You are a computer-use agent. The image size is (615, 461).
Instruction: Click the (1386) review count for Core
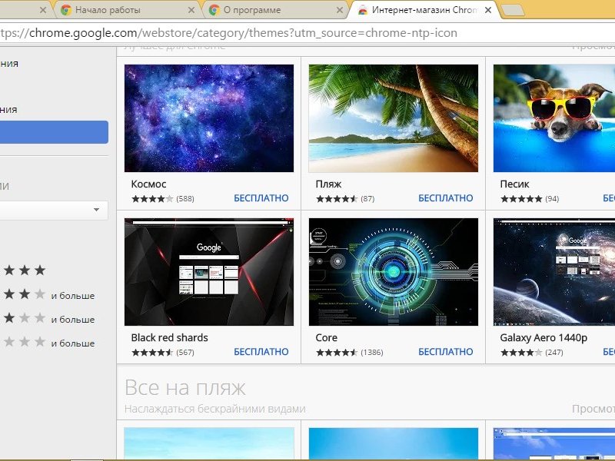point(372,353)
